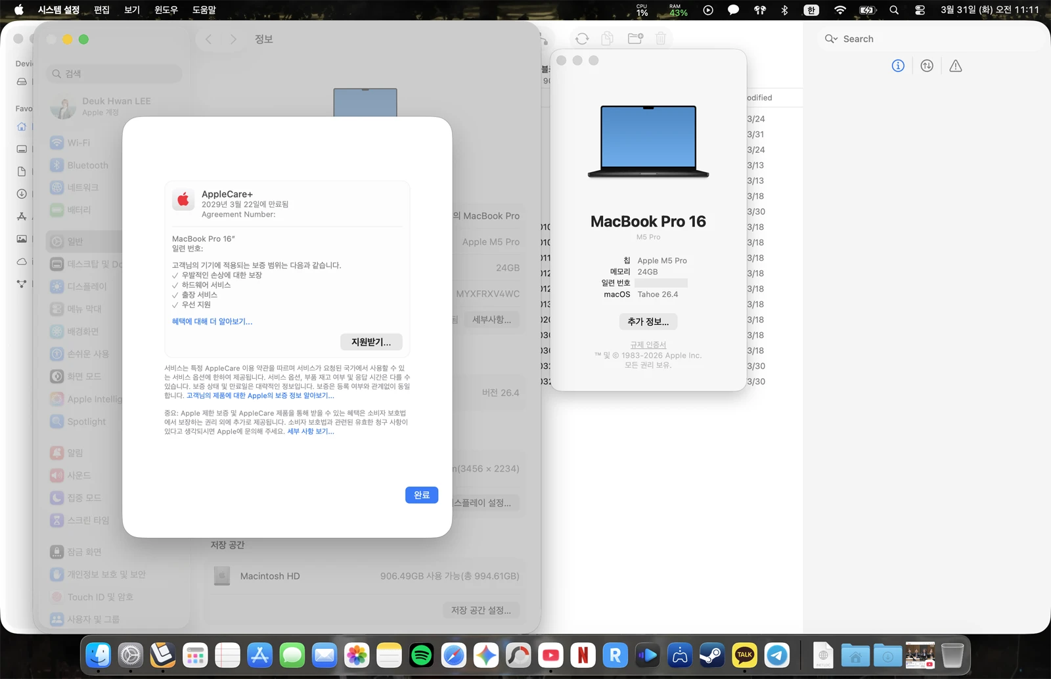
Task: Click the circular up-down arrows icon
Action: click(927, 66)
